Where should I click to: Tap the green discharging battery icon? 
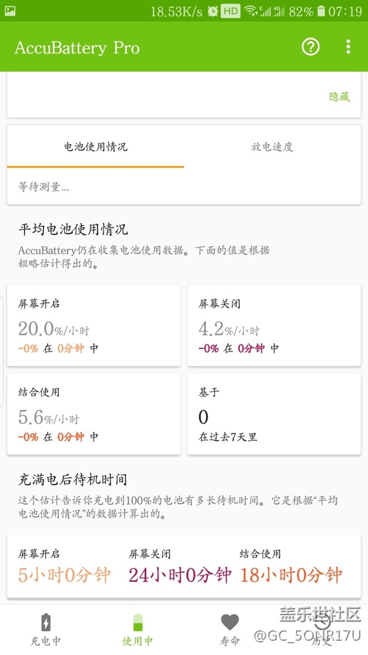coord(137,623)
